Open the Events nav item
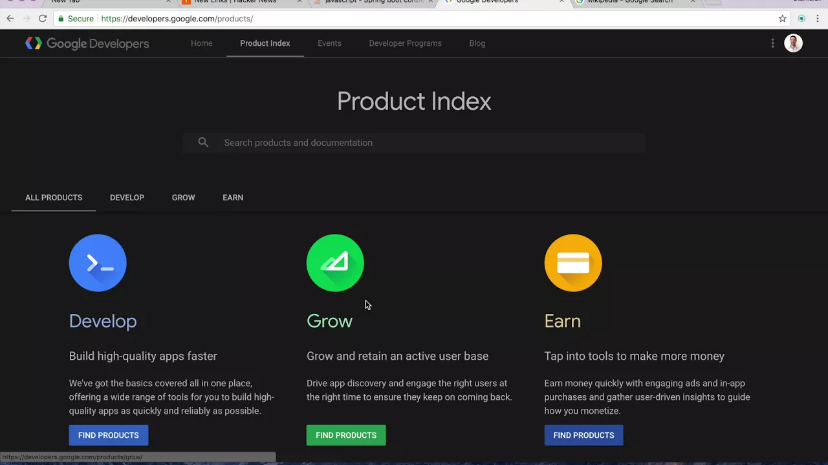Screen dimensions: 828x465 [x=329, y=43]
